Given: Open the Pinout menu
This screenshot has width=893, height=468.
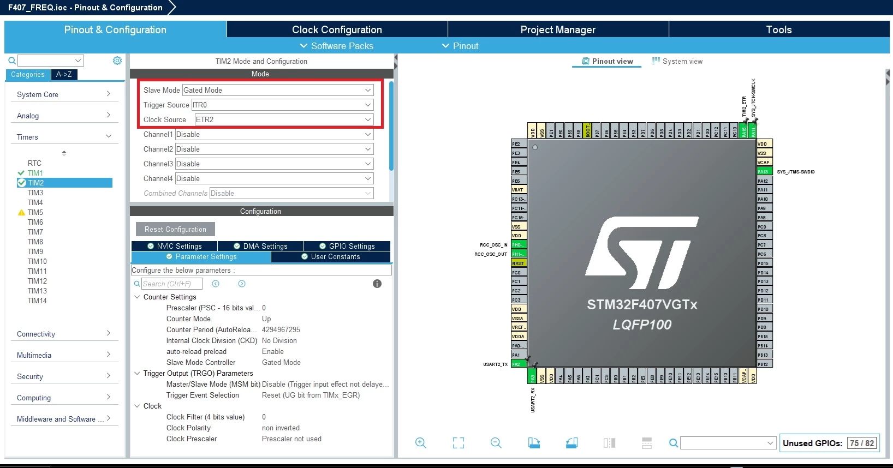Looking at the screenshot, I should pos(460,46).
